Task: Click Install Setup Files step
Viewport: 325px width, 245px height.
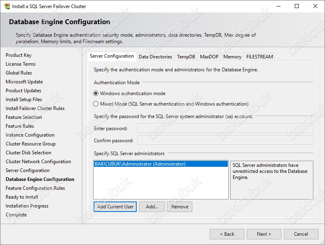Action: click(x=24, y=100)
